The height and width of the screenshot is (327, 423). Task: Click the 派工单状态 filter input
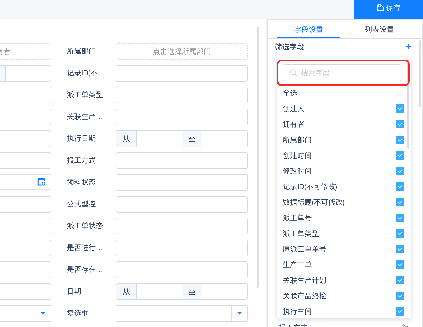click(182, 226)
